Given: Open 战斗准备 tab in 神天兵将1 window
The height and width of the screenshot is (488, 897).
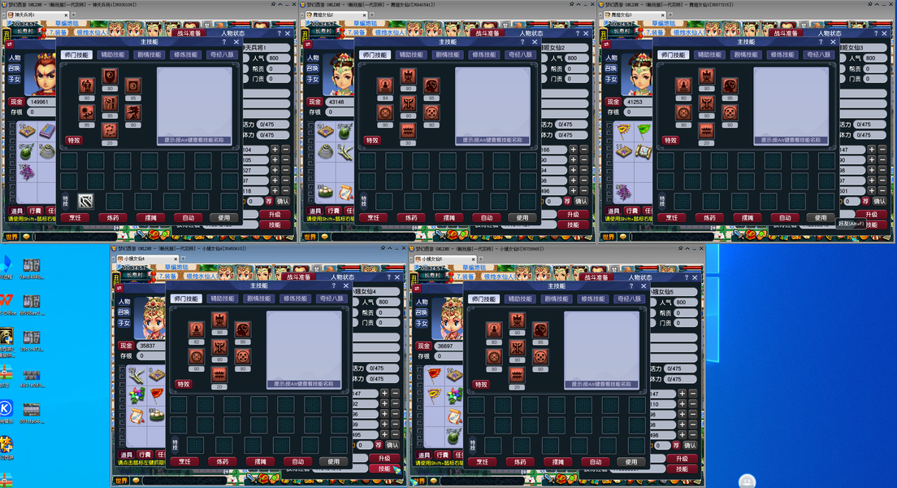Looking at the screenshot, I should pyautogui.click(x=188, y=33).
